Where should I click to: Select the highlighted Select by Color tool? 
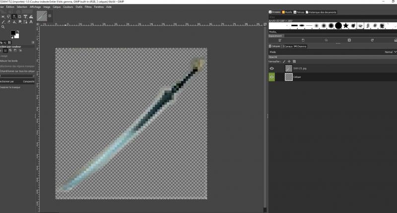tap(14, 17)
